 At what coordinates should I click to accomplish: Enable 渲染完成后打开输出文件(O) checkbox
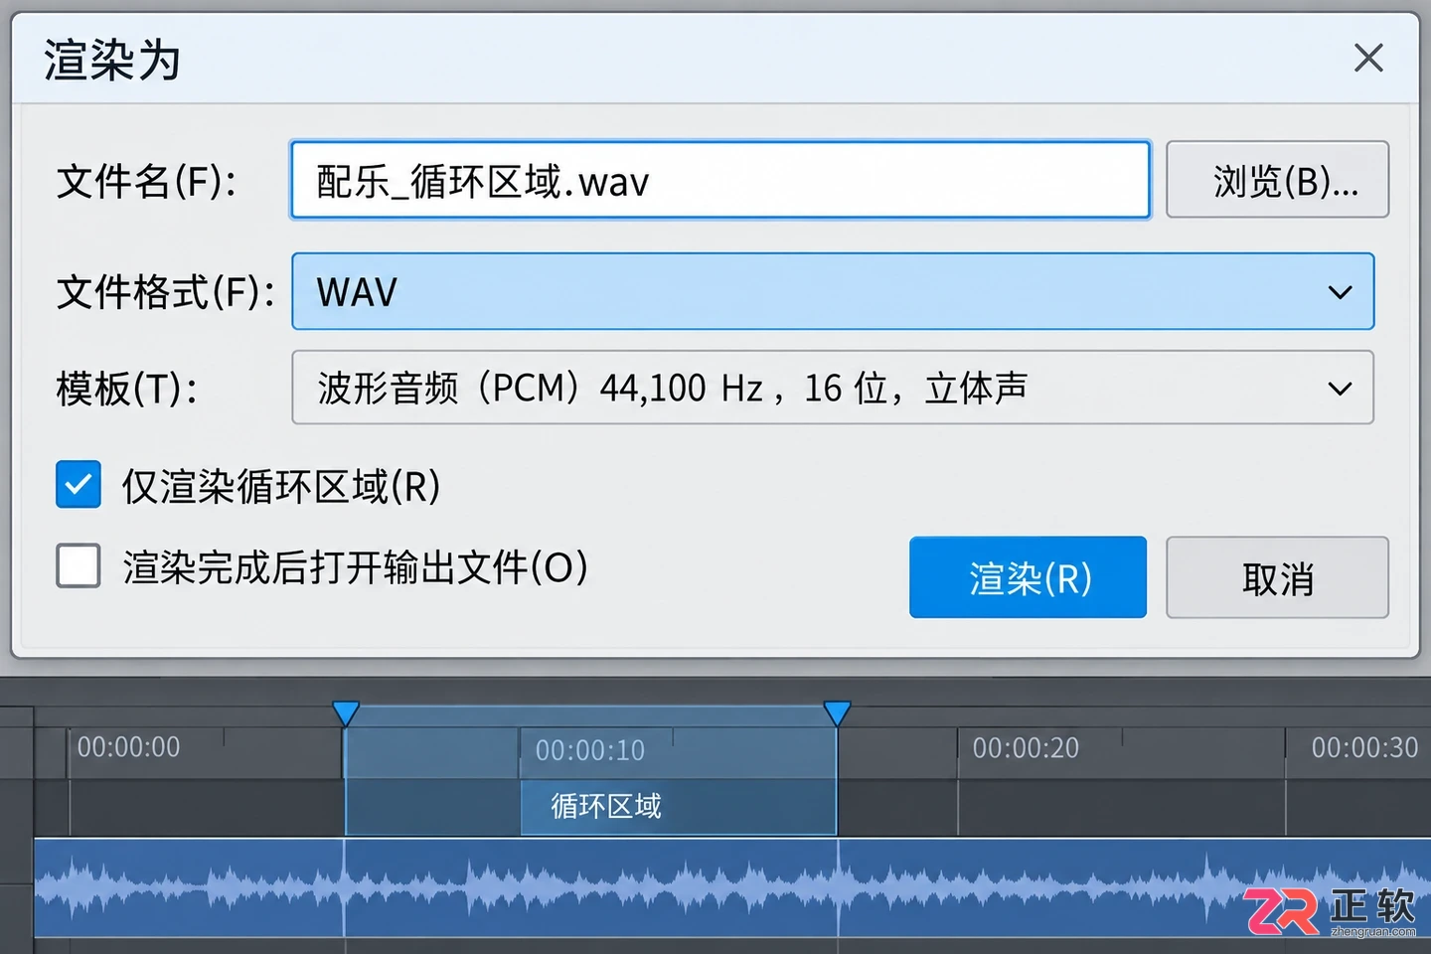click(79, 566)
